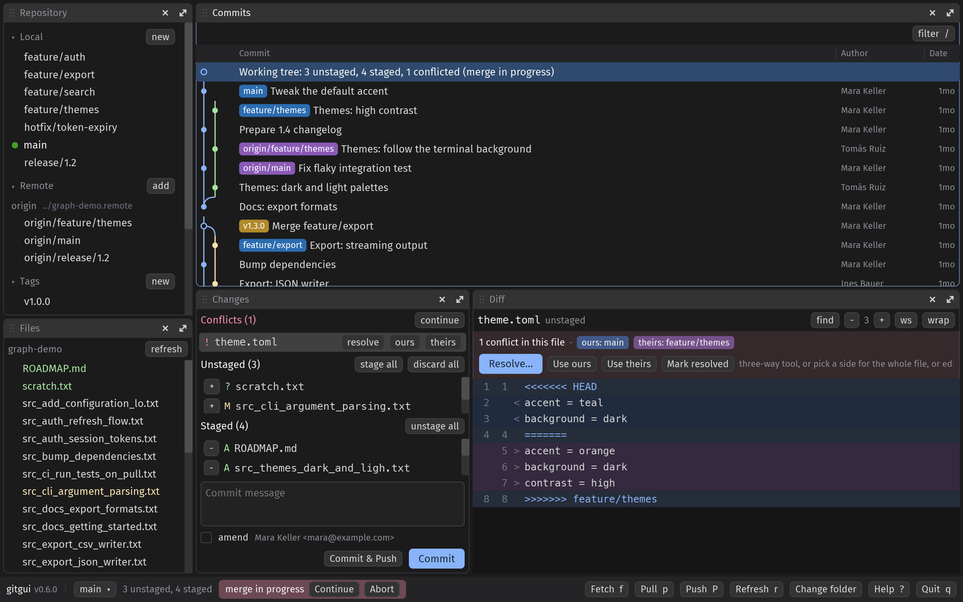Toggle line wrap in the diff
963x602 pixels.
coord(938,320)
